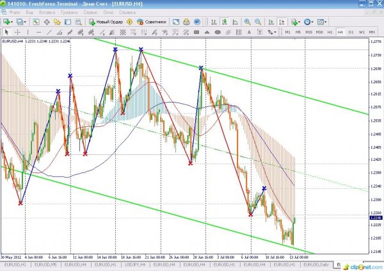Select the vertical line drawing tool
384x271 pixels.
click(29, 31)
